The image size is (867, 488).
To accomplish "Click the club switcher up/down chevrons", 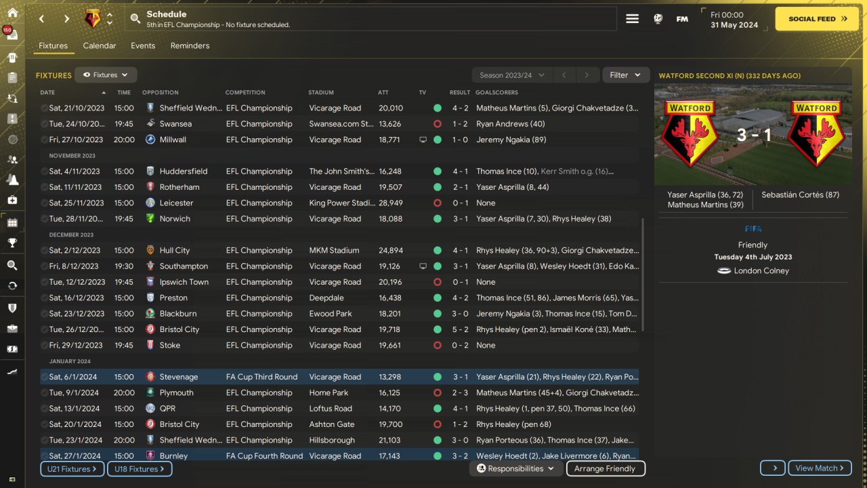I will pyautogui.click(x=110, y=19).
